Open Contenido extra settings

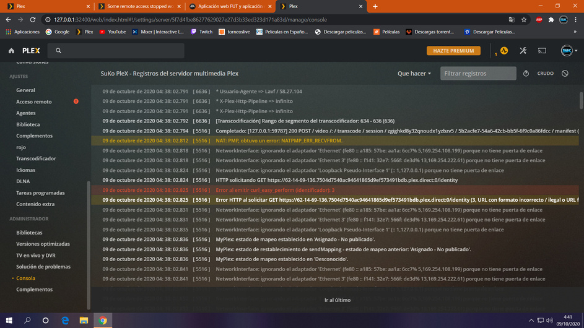click(x=35, y=204)
